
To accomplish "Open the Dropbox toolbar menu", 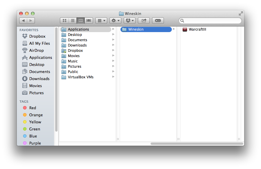I will [130, 21].
